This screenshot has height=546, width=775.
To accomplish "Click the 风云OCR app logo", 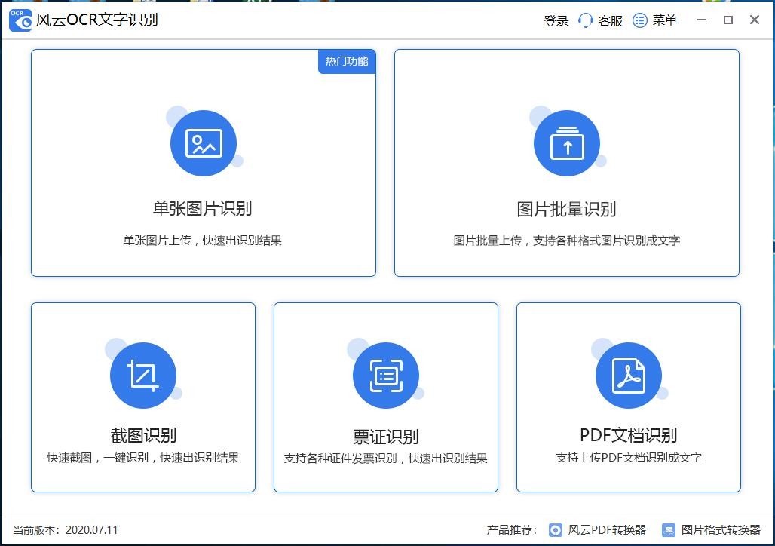I will (20, 20).
